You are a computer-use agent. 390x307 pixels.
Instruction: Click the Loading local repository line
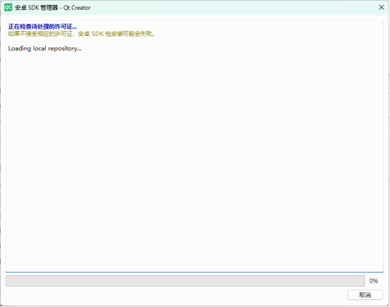(x=45, y=48)
